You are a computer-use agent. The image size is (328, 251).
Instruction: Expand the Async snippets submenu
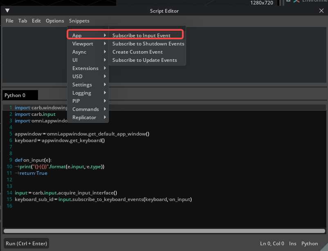[88, 52]
